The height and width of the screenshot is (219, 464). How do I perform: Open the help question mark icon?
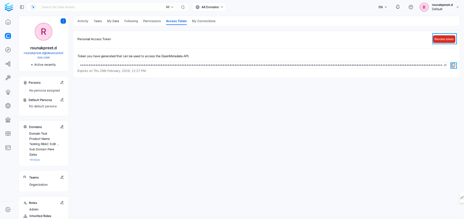click(411, 7)
